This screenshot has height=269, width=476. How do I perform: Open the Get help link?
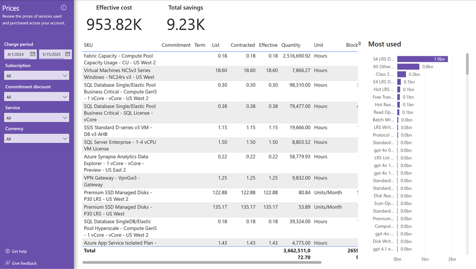[19, 251]
